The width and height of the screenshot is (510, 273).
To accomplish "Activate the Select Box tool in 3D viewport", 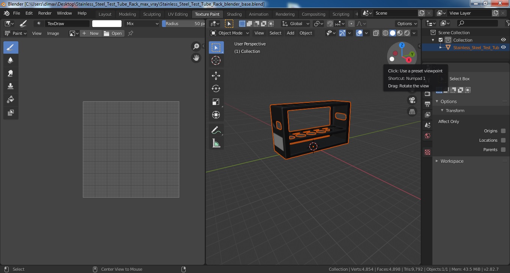I will 216,48.
